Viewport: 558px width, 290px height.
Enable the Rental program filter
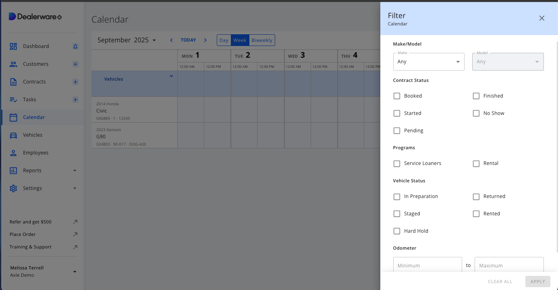pyautogui.click(x=476, y=163)
